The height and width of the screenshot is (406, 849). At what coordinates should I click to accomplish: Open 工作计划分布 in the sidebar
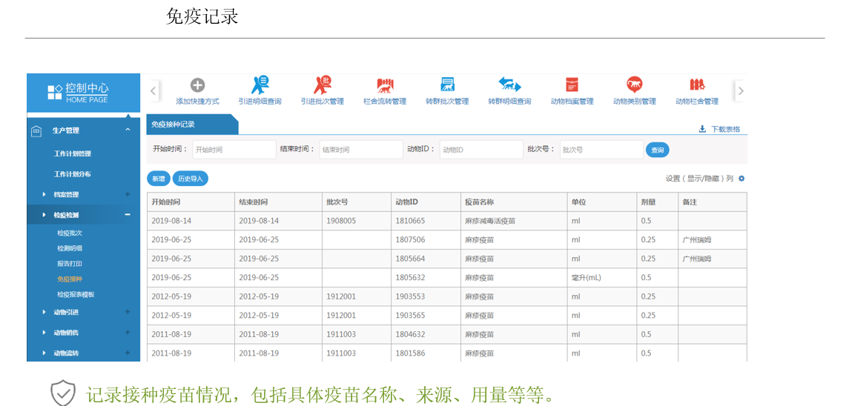pos(73,174)
